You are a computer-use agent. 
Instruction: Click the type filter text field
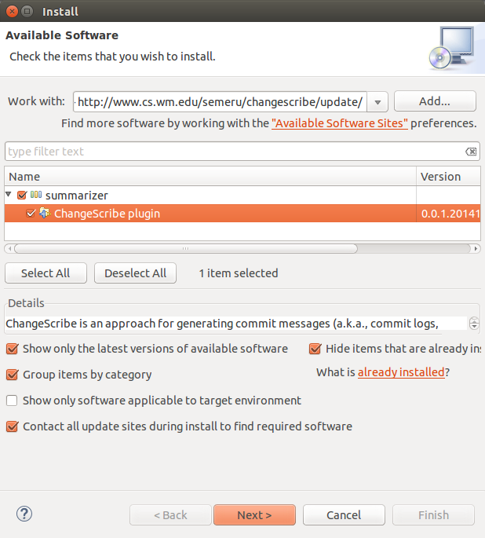[x=234, y=152]
